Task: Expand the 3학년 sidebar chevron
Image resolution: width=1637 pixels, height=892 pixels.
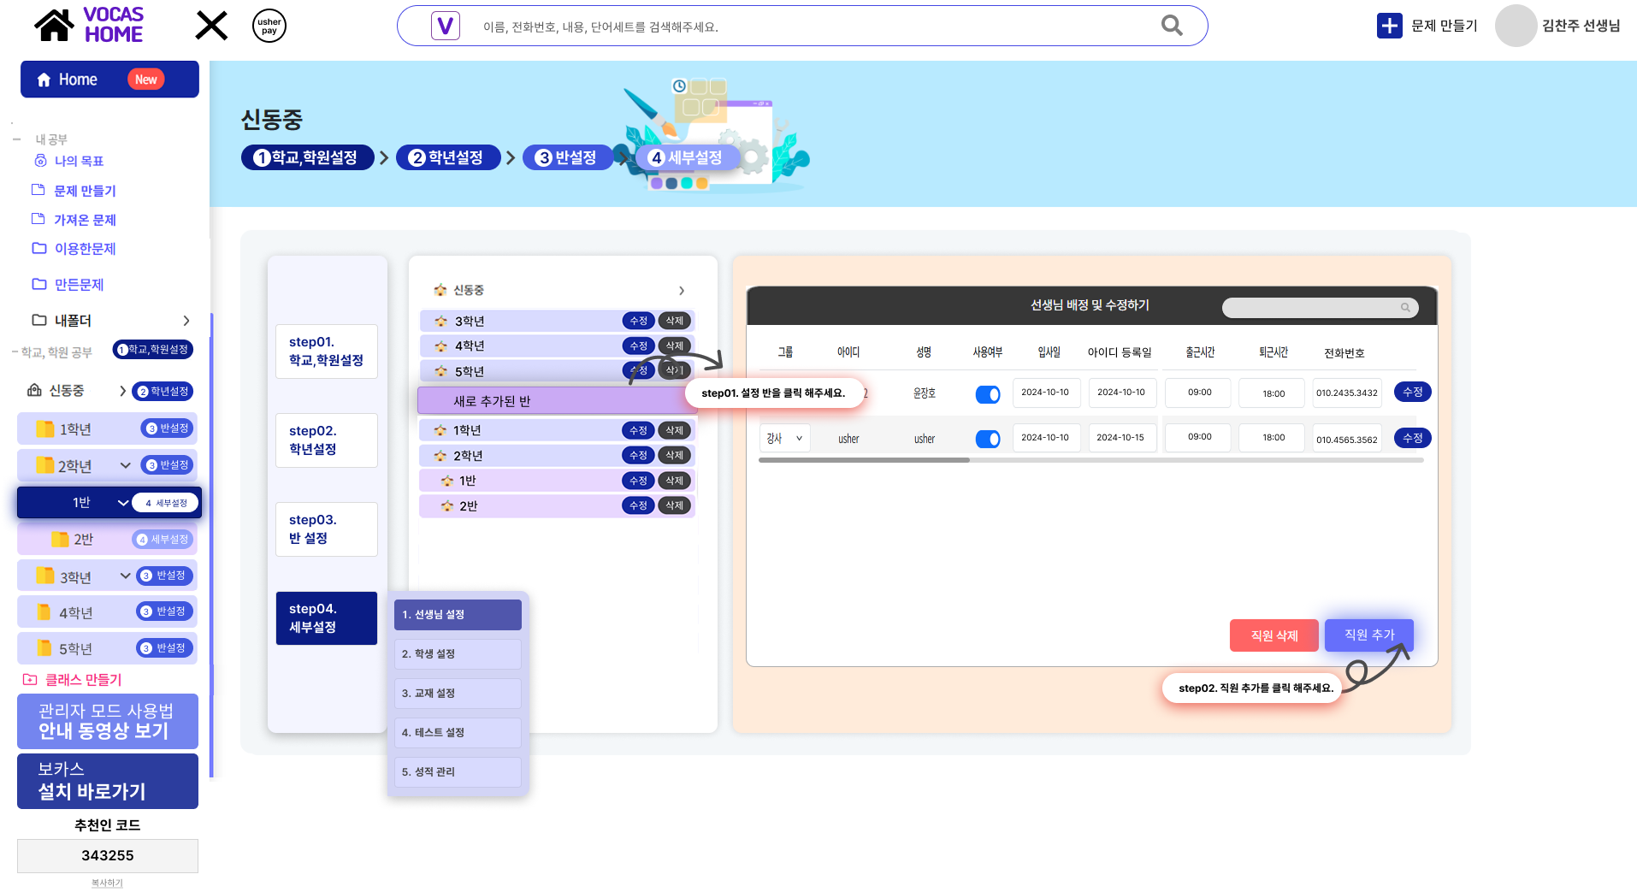Action: click(x=125, y=576)
